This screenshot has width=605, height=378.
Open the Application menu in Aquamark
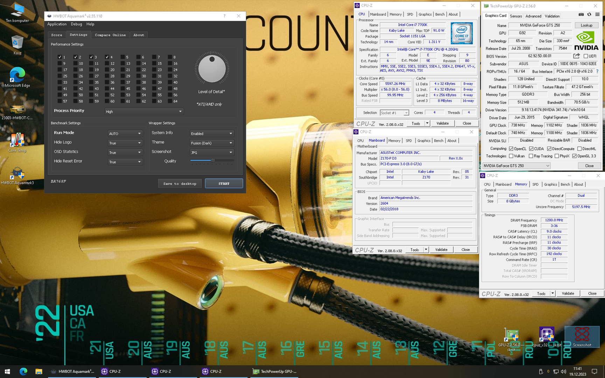(57, 24)
